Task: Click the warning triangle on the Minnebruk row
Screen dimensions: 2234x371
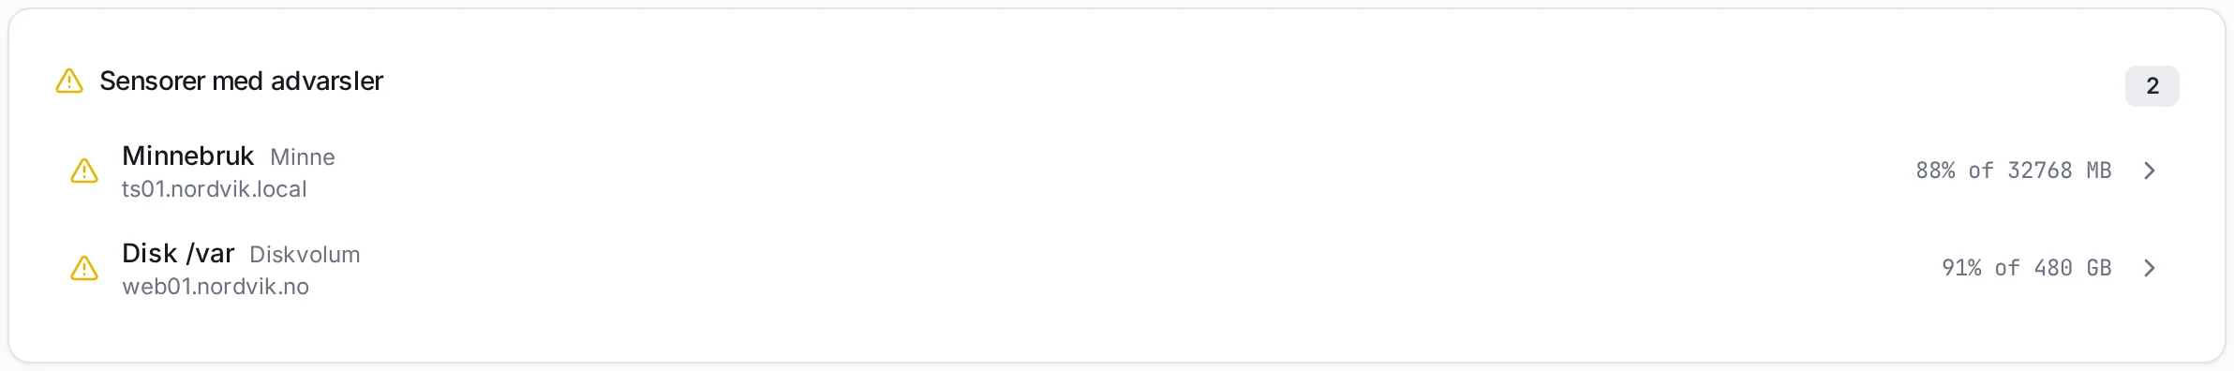Action: pos(84,171)
